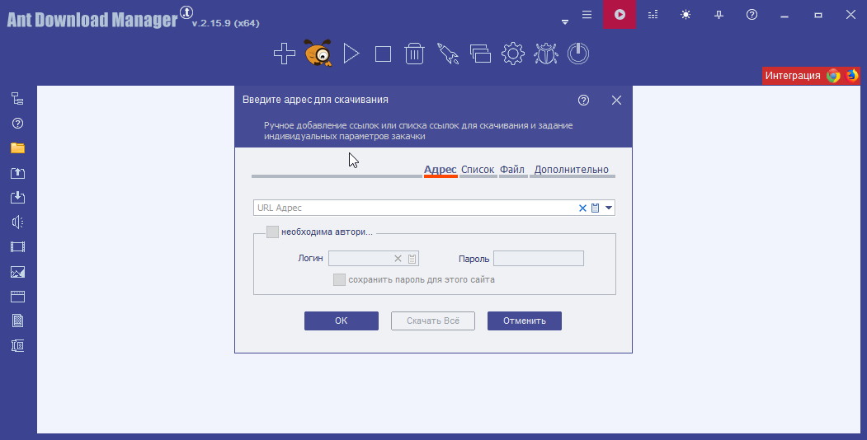Viewport: 867px width, 440px height.
Task: Open settings via the gear icon
Action: coord(512,54)
